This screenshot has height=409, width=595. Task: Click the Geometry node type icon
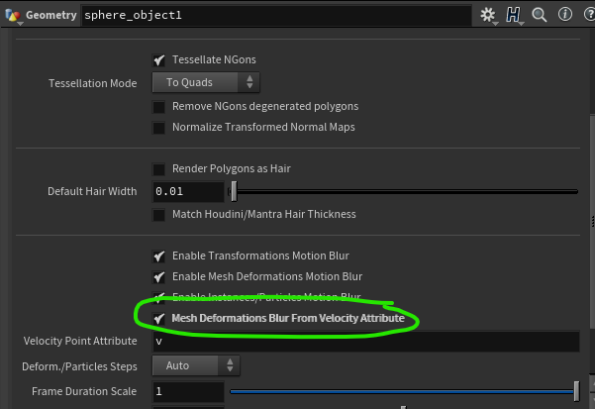click(x=15, y=16)
